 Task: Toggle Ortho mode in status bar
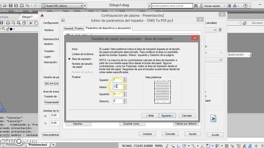(179, 146)
